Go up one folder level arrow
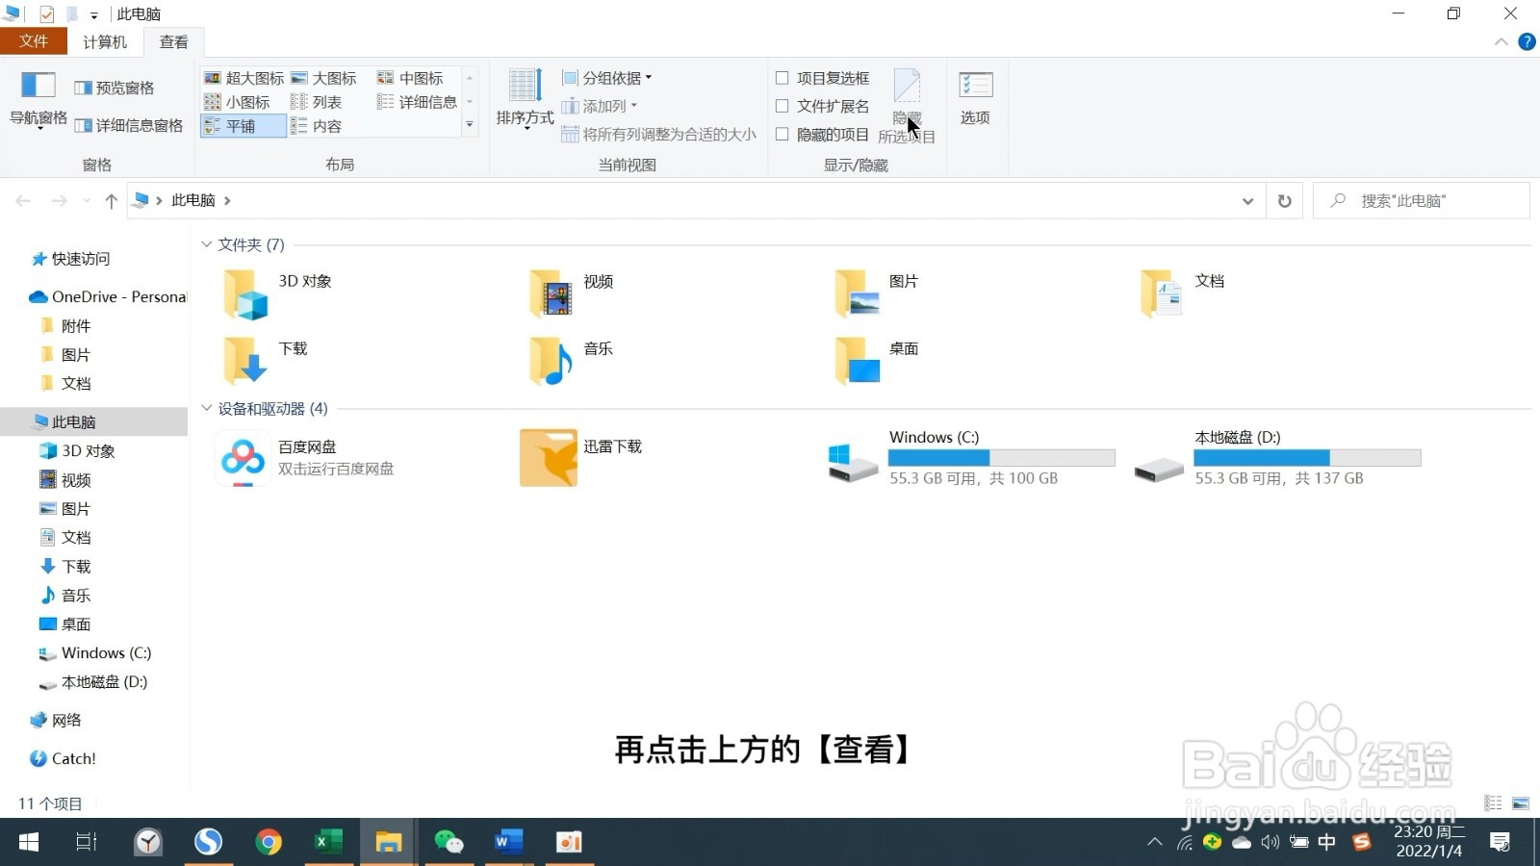The image size is (1540, 866). point(112,200)
